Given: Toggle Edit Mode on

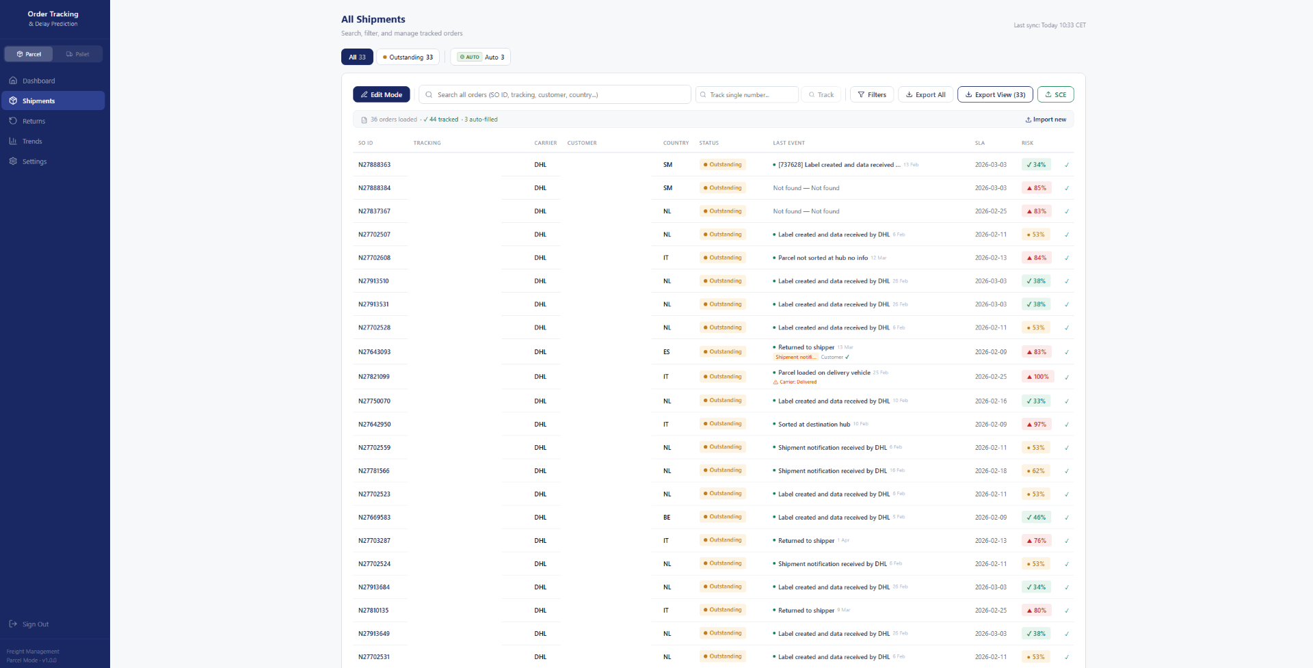Looking at the screenshot, I should tap(381, 95).
